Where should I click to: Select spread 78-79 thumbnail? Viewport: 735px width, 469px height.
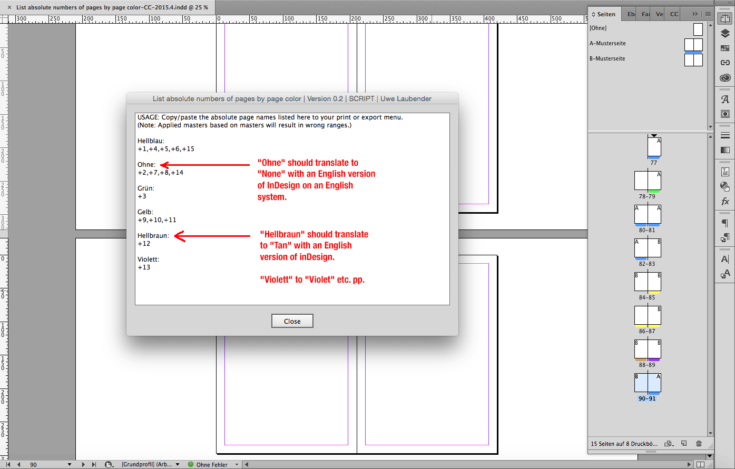click(648, 181)
